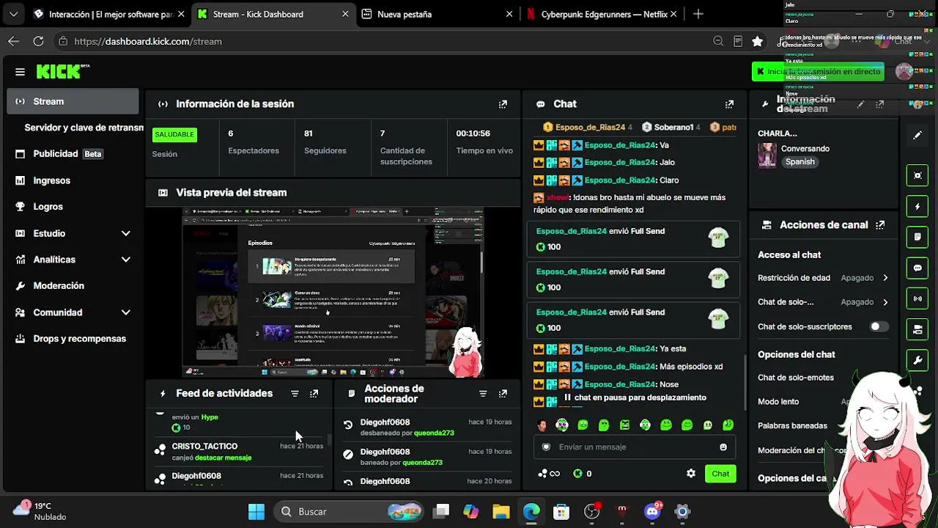Image resolution: width=938 pixels, height=528 pixels.
Task: Click the CRISTO_TACTICO username in the activity feed
Action: click(204, 446)
